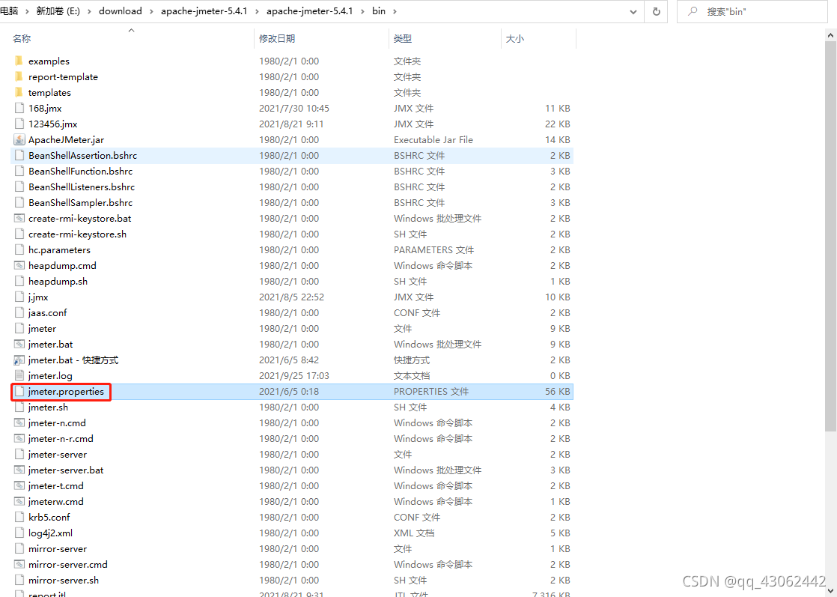
Task: Click the jmeter.bat shortcut icon
Action: 19,360
